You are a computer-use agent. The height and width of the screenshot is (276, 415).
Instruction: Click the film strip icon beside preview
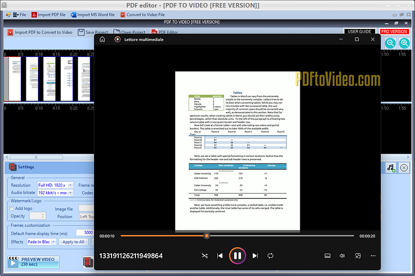click(88, 262)
